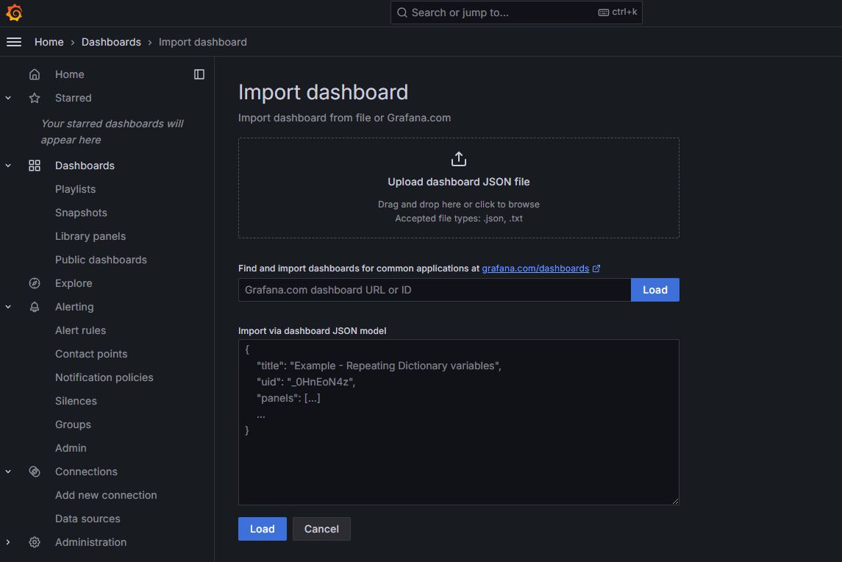842x562 pixels.
Task: Collapse the Connections section chevron
Action: pyautogui.click(x=8, y=472)
